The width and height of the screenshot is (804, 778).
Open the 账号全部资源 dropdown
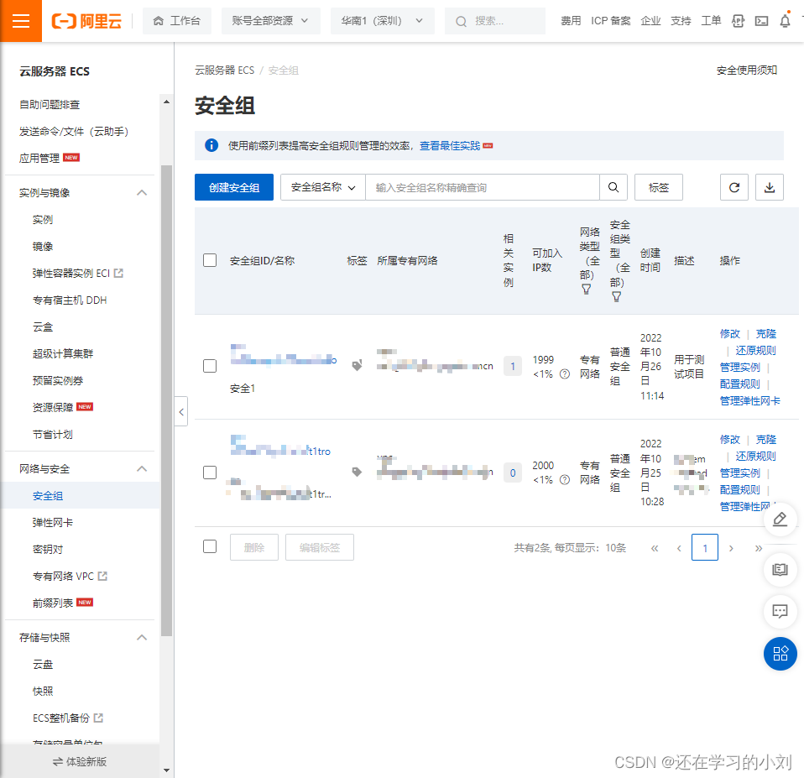tap(270, 21)
